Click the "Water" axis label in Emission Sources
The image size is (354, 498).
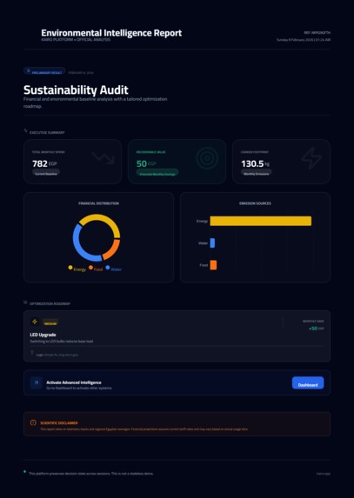click(203, 243)
